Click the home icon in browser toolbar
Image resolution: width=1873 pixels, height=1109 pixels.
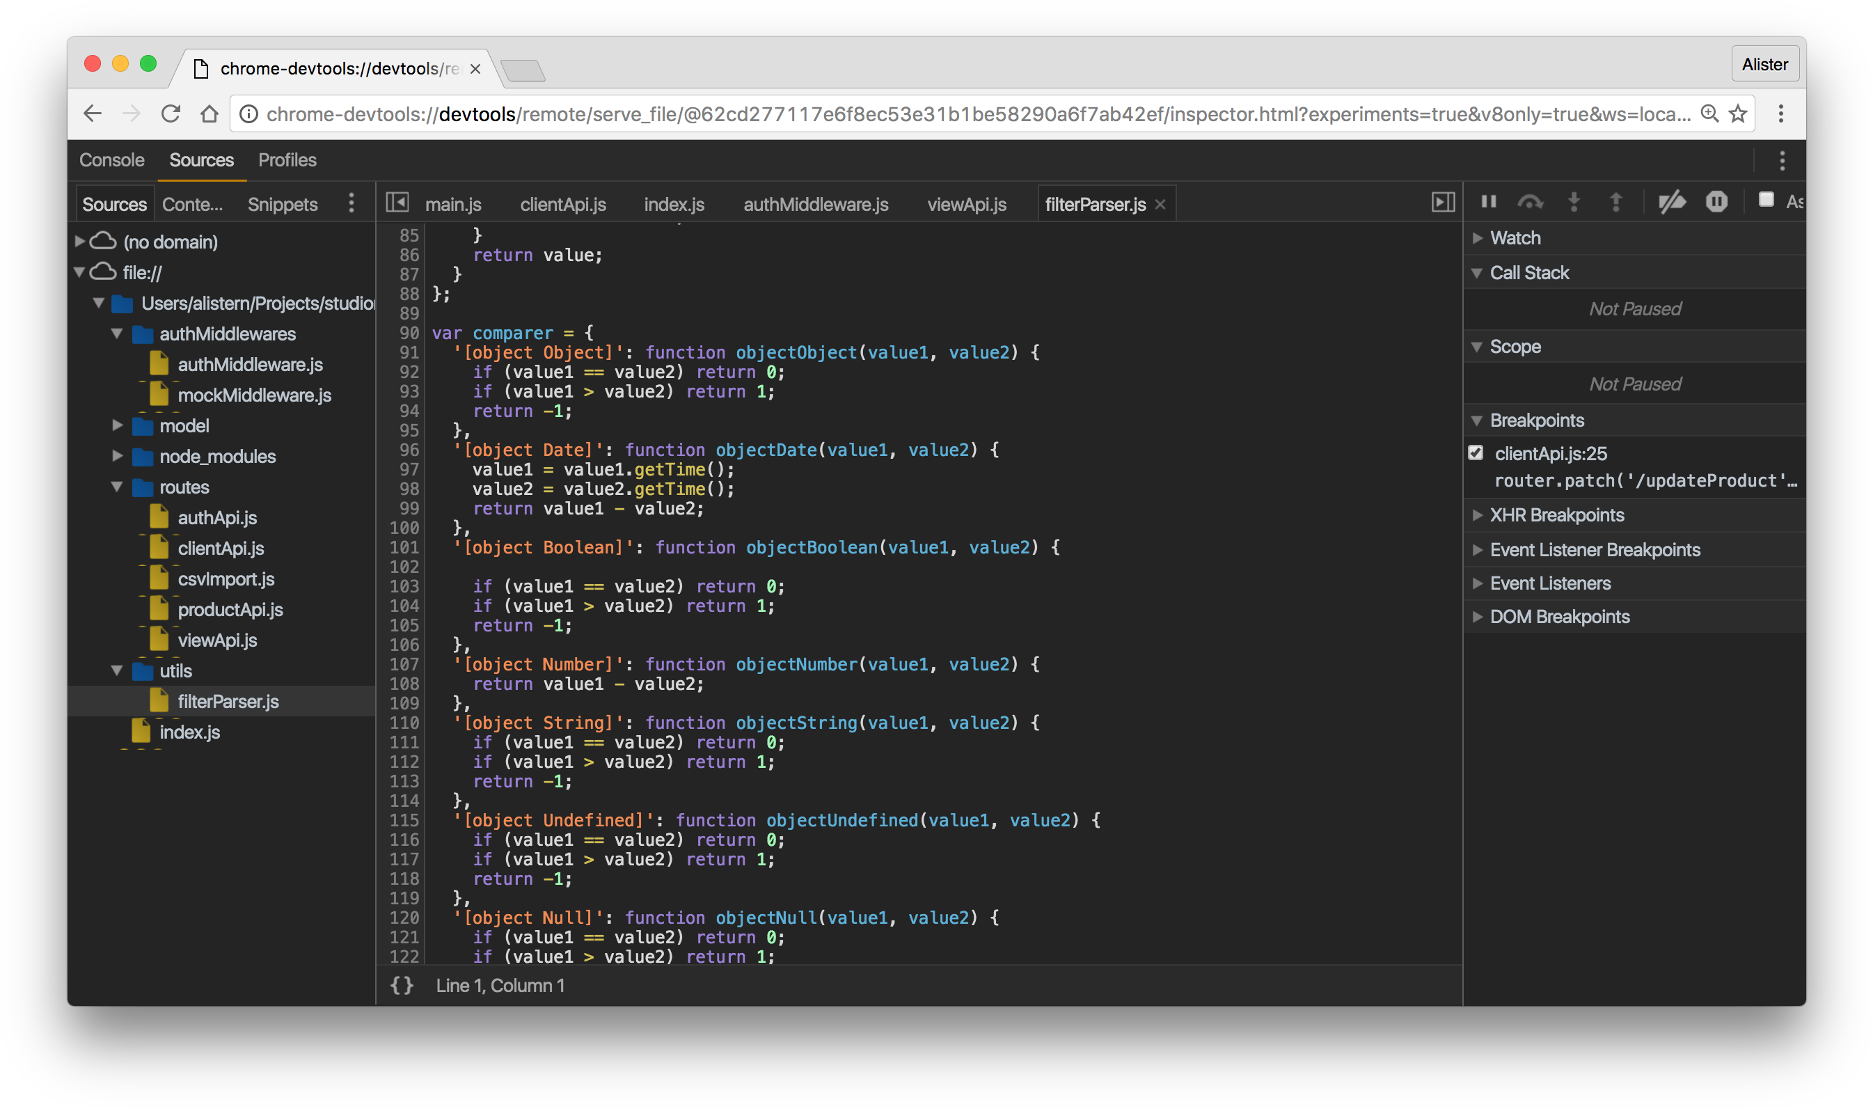point(210,113)
